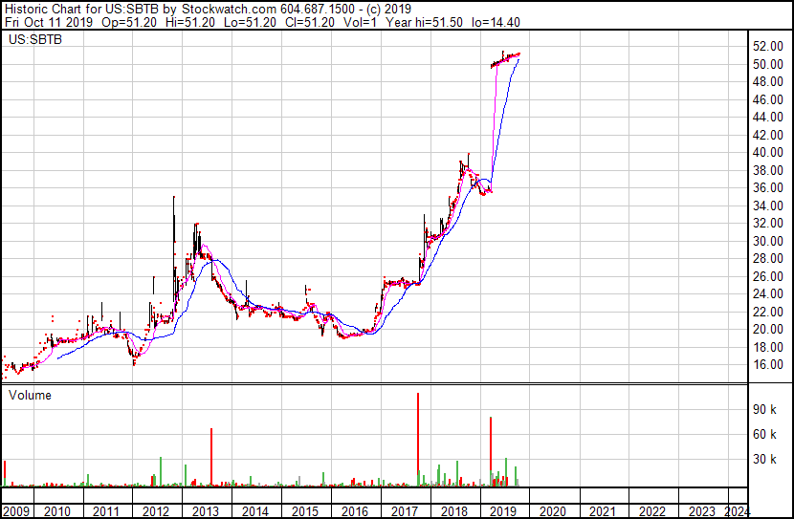Screen dimensions: 794x519
Task: Click the 2018 price peak near 40
Action: tap(468, 161)
